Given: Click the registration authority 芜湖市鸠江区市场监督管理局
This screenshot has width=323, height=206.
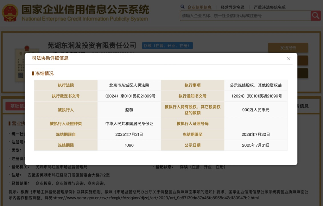Looking at the screenshot, I should 62,167.
